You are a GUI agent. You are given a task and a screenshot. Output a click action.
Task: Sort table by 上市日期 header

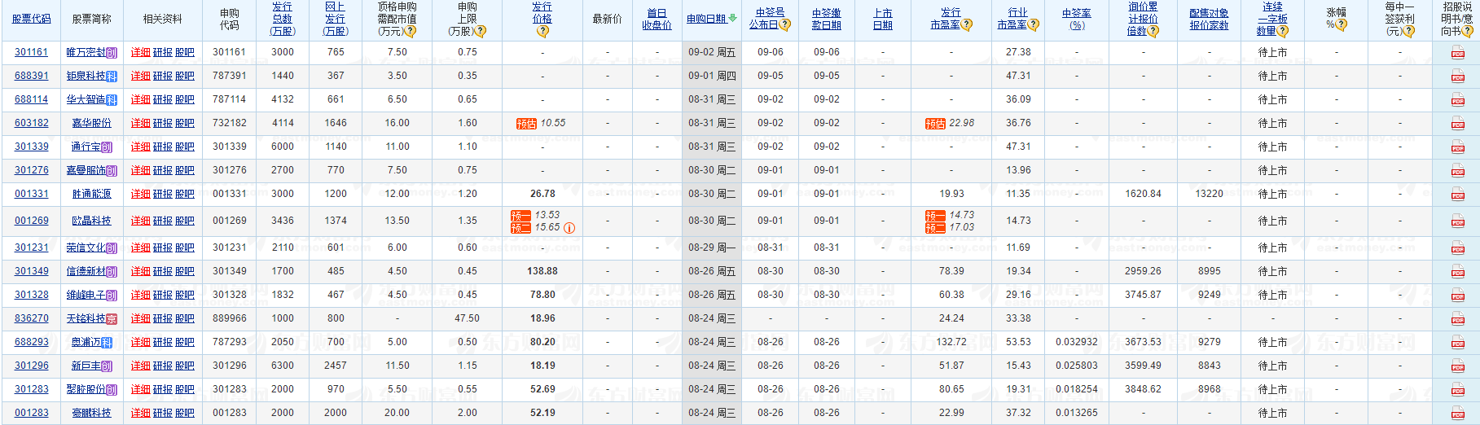tap(883, 19)
